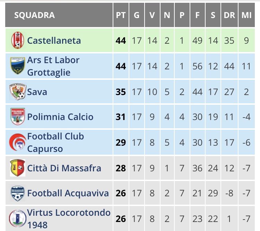
Task: Open the Città Di Massafra link
Action: (64, 168)
